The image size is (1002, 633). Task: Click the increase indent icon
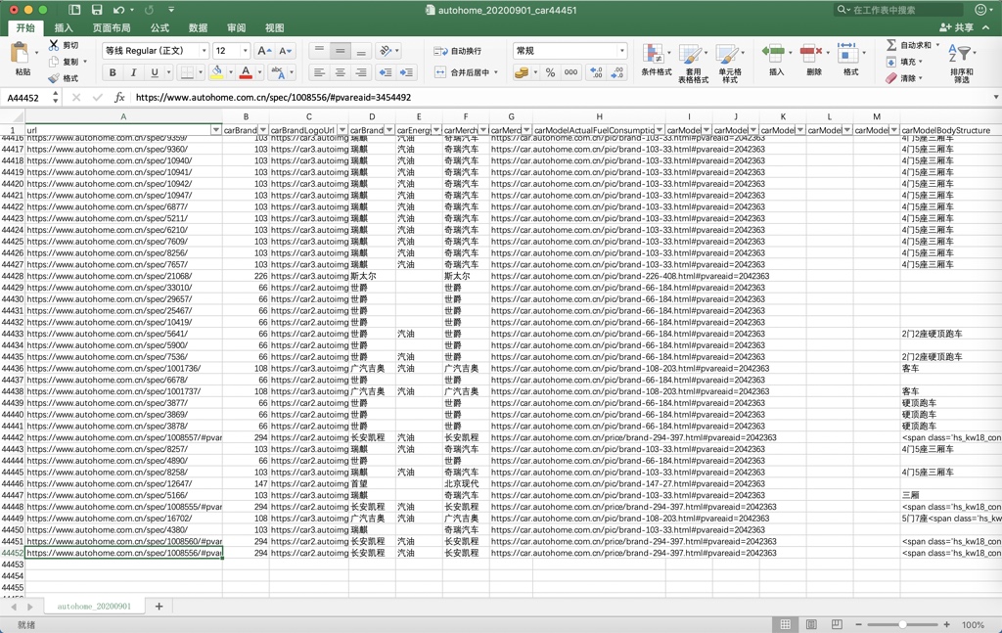click(406, 72)
